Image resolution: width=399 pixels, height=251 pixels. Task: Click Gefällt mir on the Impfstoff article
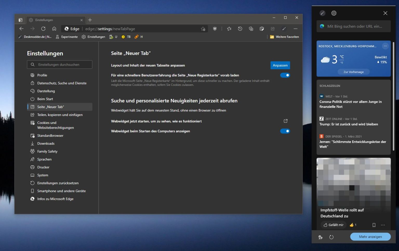click(x=334, y=225)
